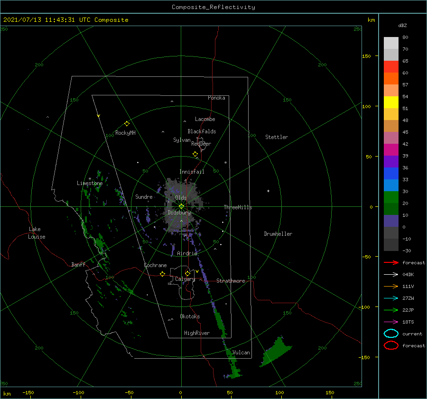
Task: Click the RedDeer city label
Action: [x=201, y=144]
